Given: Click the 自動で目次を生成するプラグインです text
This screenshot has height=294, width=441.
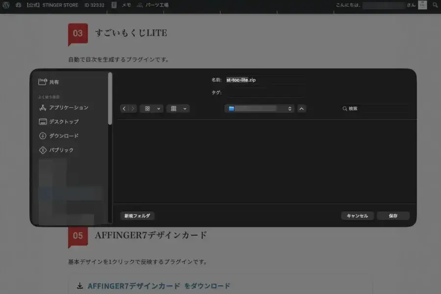Looking at the screenshot, I should (119, 60).
